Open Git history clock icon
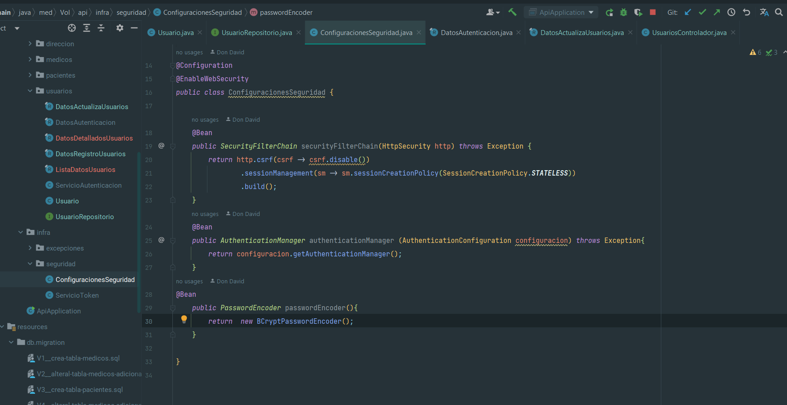This screenshot has height=405, width=787. pos(731,12)
